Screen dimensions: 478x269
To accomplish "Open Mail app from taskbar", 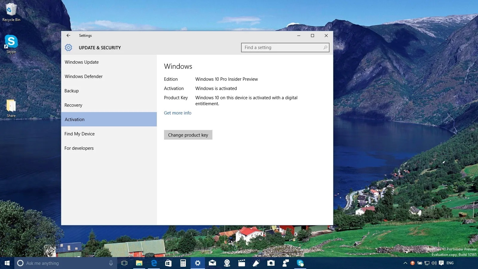I will point(212,263).
